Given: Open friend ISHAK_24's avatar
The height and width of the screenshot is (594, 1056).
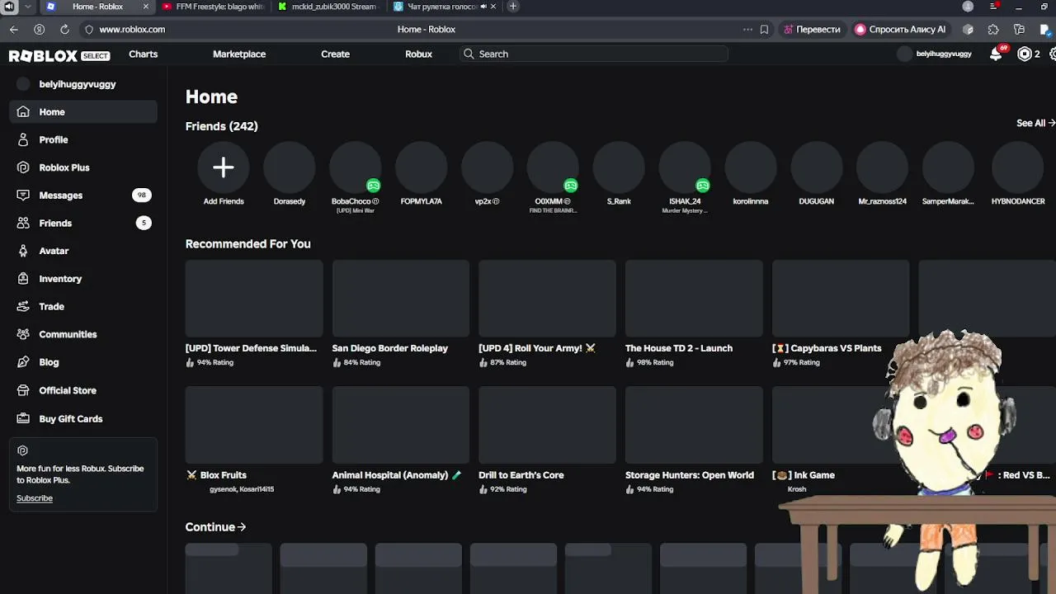Looking at the screenshot, I should [x=685, y=167].
